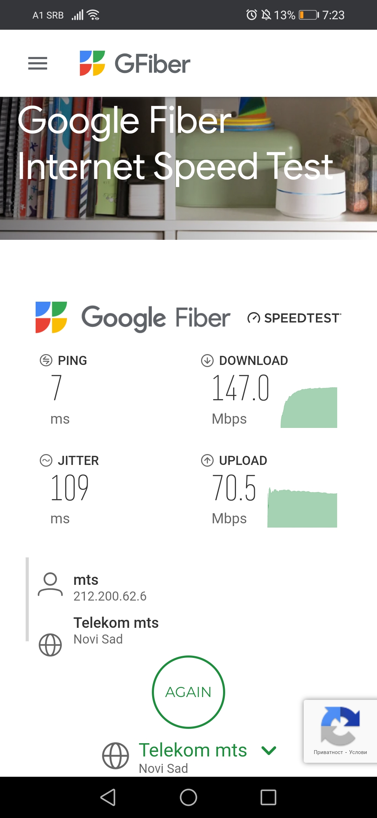The height and width of the screenshot is (818, 377).
Task: Click the jitter wave icon
Action: click(46, 460)
